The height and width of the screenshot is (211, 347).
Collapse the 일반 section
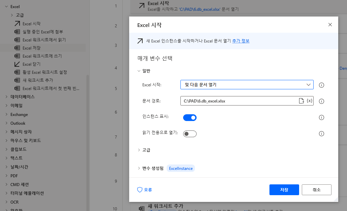tap(139, 71)
